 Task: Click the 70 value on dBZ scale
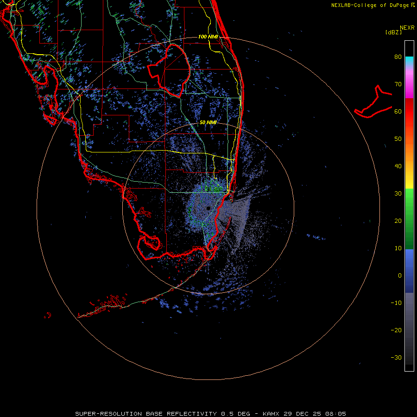coord(398,84)
